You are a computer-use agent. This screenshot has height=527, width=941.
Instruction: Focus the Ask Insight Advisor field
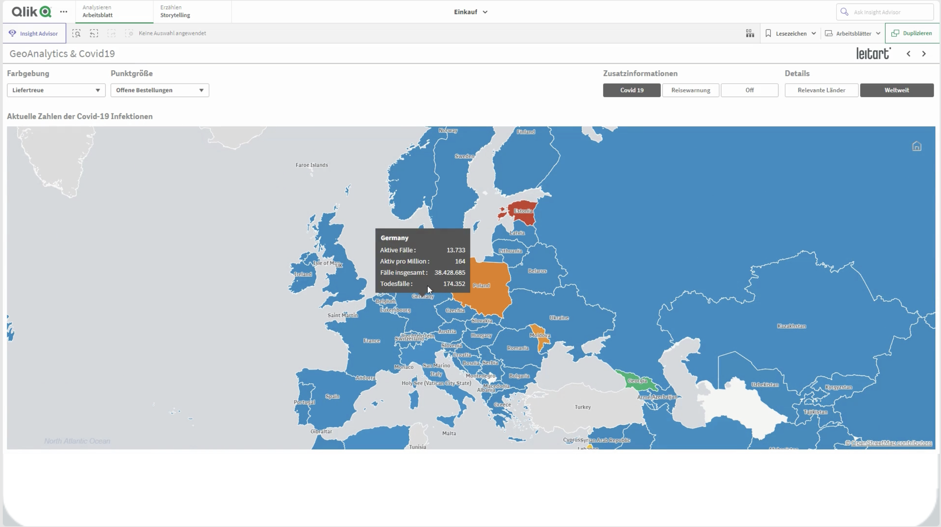coord(885,12)
